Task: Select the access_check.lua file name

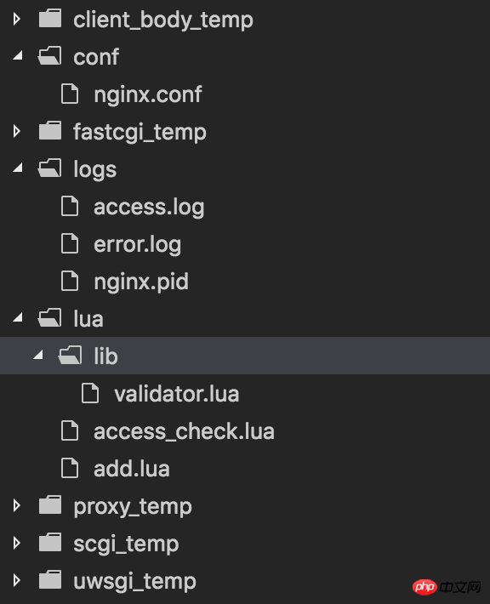Action: (x=184, y=431)
